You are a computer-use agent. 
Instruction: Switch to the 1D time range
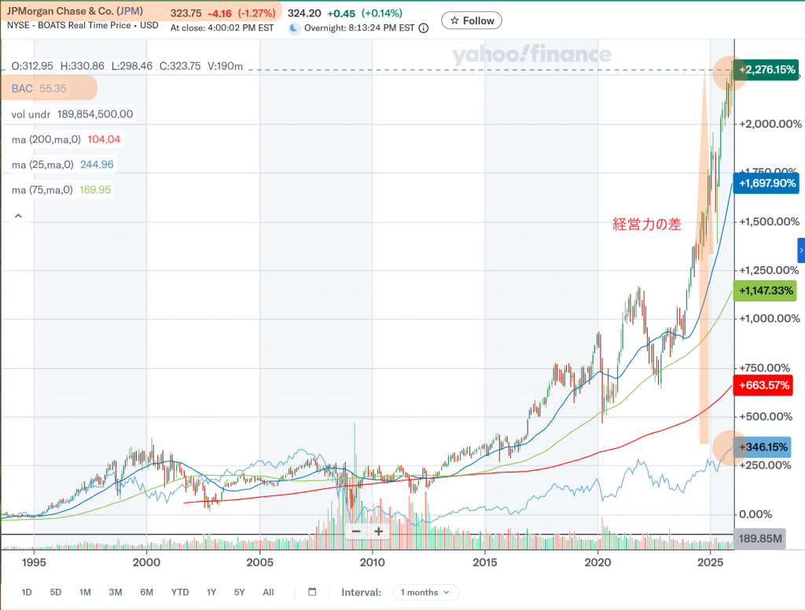tap(27, 592)
